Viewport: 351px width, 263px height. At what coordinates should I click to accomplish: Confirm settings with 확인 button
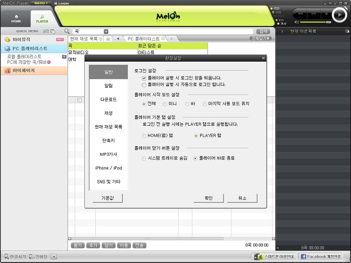click(209, 198)
